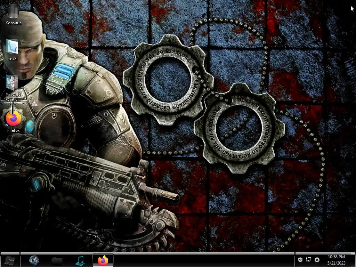Open the clock showing 10:58 PM
Viewport: 356px width, 267px height.
pos(336,257)
